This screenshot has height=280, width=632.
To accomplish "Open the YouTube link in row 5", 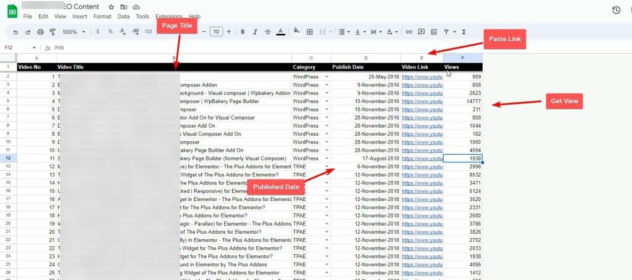I will [422, 101].
